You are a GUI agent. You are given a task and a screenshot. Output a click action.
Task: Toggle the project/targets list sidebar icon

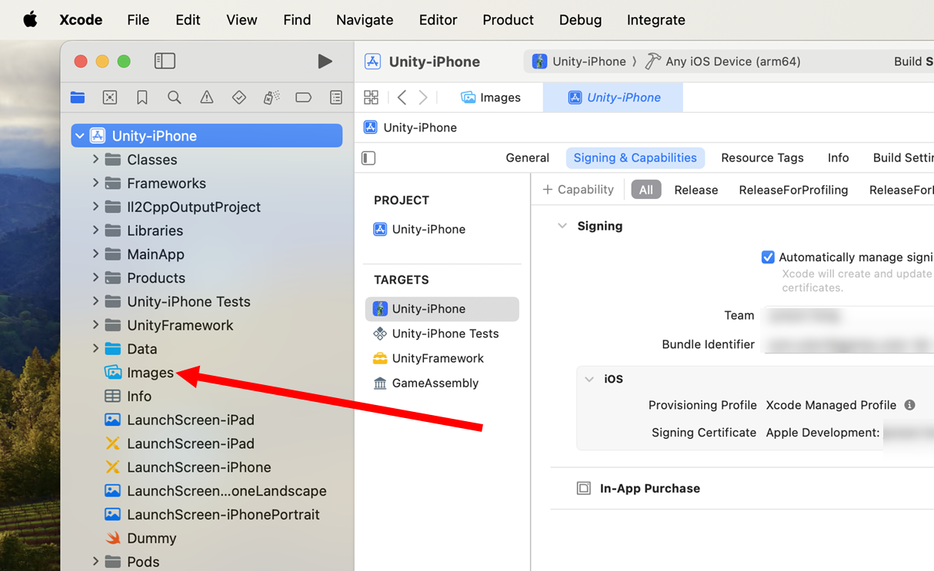369,158
